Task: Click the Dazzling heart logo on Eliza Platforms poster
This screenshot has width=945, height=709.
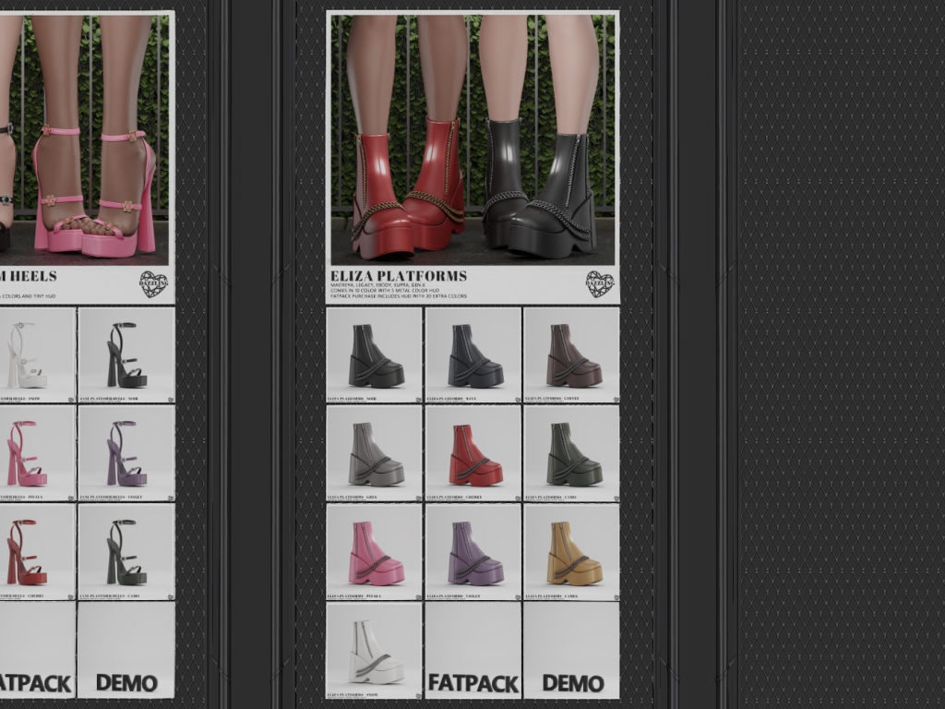Action: click(x=599, y=283)
